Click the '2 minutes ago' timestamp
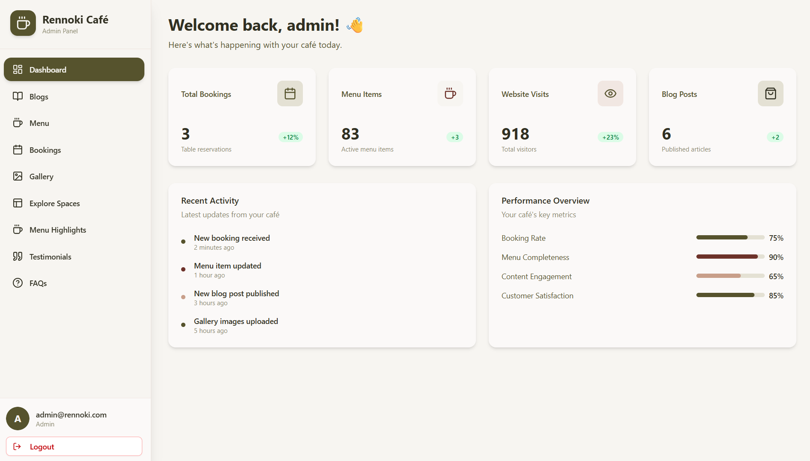This screenshot has height=461, width=810. pos(214,248)
